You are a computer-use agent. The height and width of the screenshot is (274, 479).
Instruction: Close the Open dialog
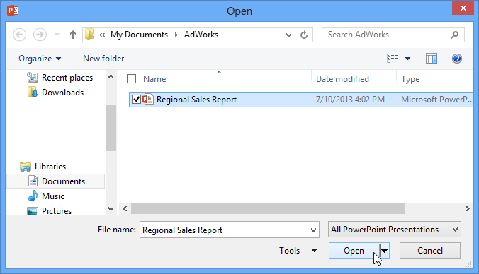click(x=463, y=8)
